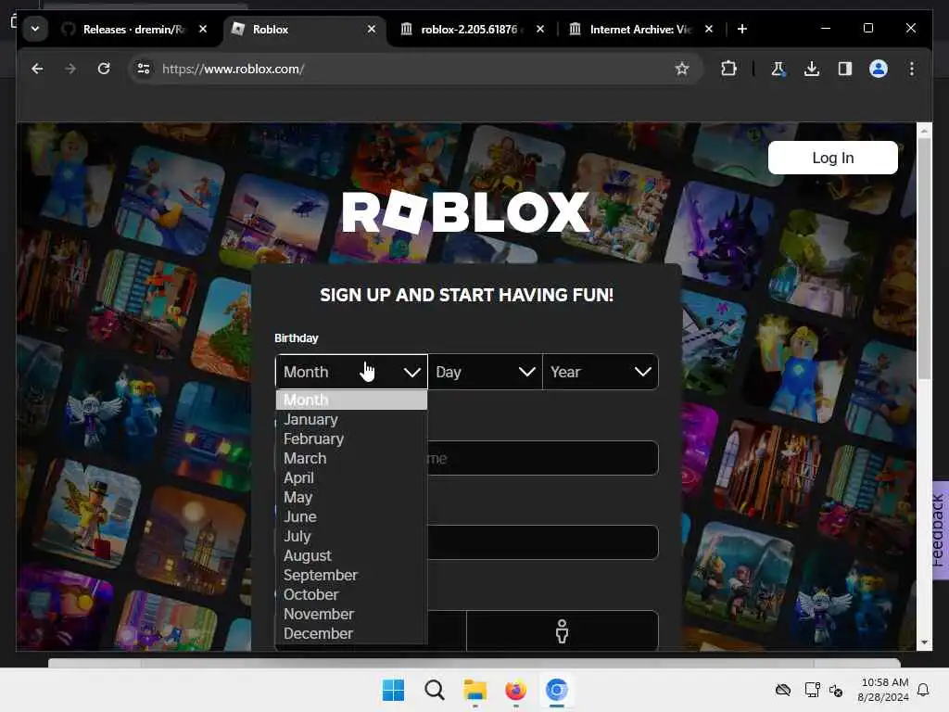949x712 pixels.
Task: Open the Day birthday dropdown
Action: click(485, 372)
